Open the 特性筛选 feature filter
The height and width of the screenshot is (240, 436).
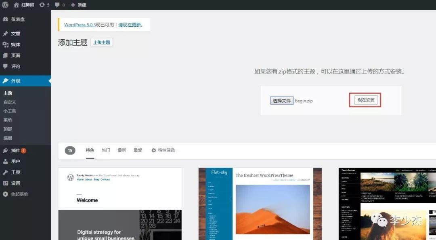click(x=163, y=150)
